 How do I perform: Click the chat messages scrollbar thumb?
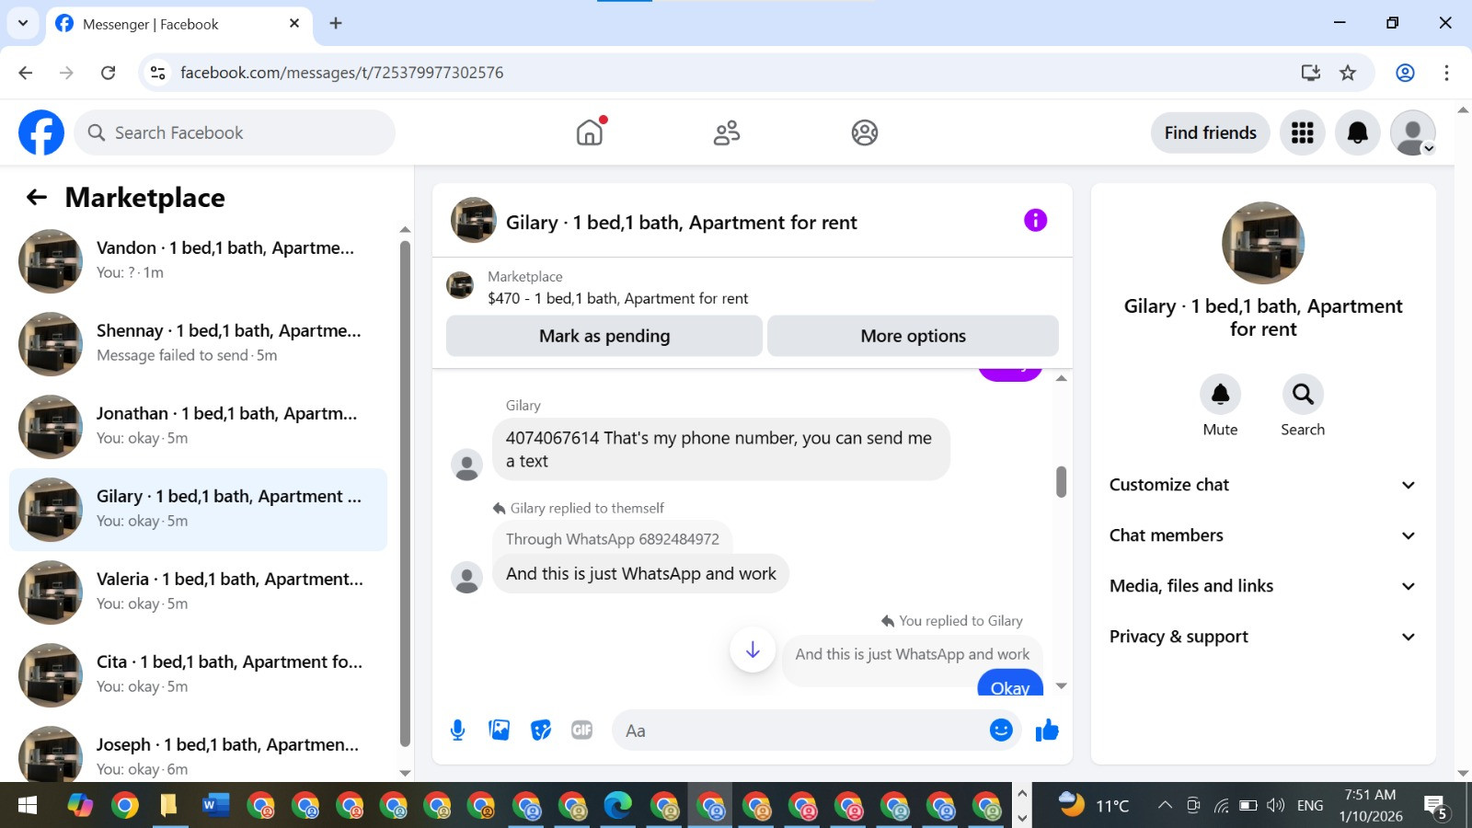click(x=1061, y=481)
